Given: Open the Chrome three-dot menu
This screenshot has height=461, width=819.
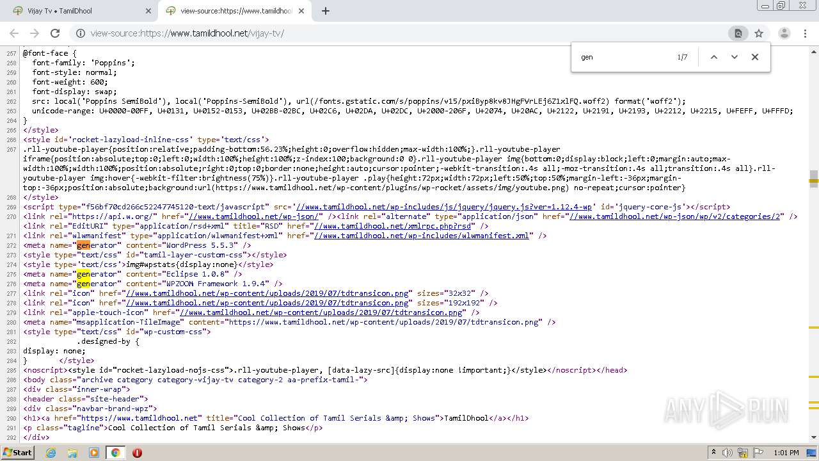Looking at the screenshot, I should pos(805,33).
